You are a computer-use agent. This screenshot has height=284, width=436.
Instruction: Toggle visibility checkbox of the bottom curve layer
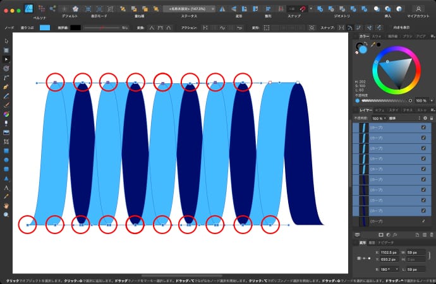coord(423,222)
